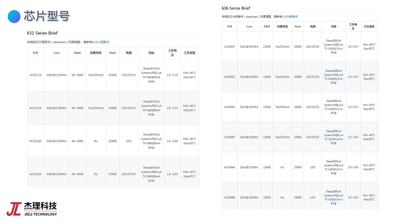Click the 636 Series Brief heading
This screenshot has width=395, height=222.
236,8
